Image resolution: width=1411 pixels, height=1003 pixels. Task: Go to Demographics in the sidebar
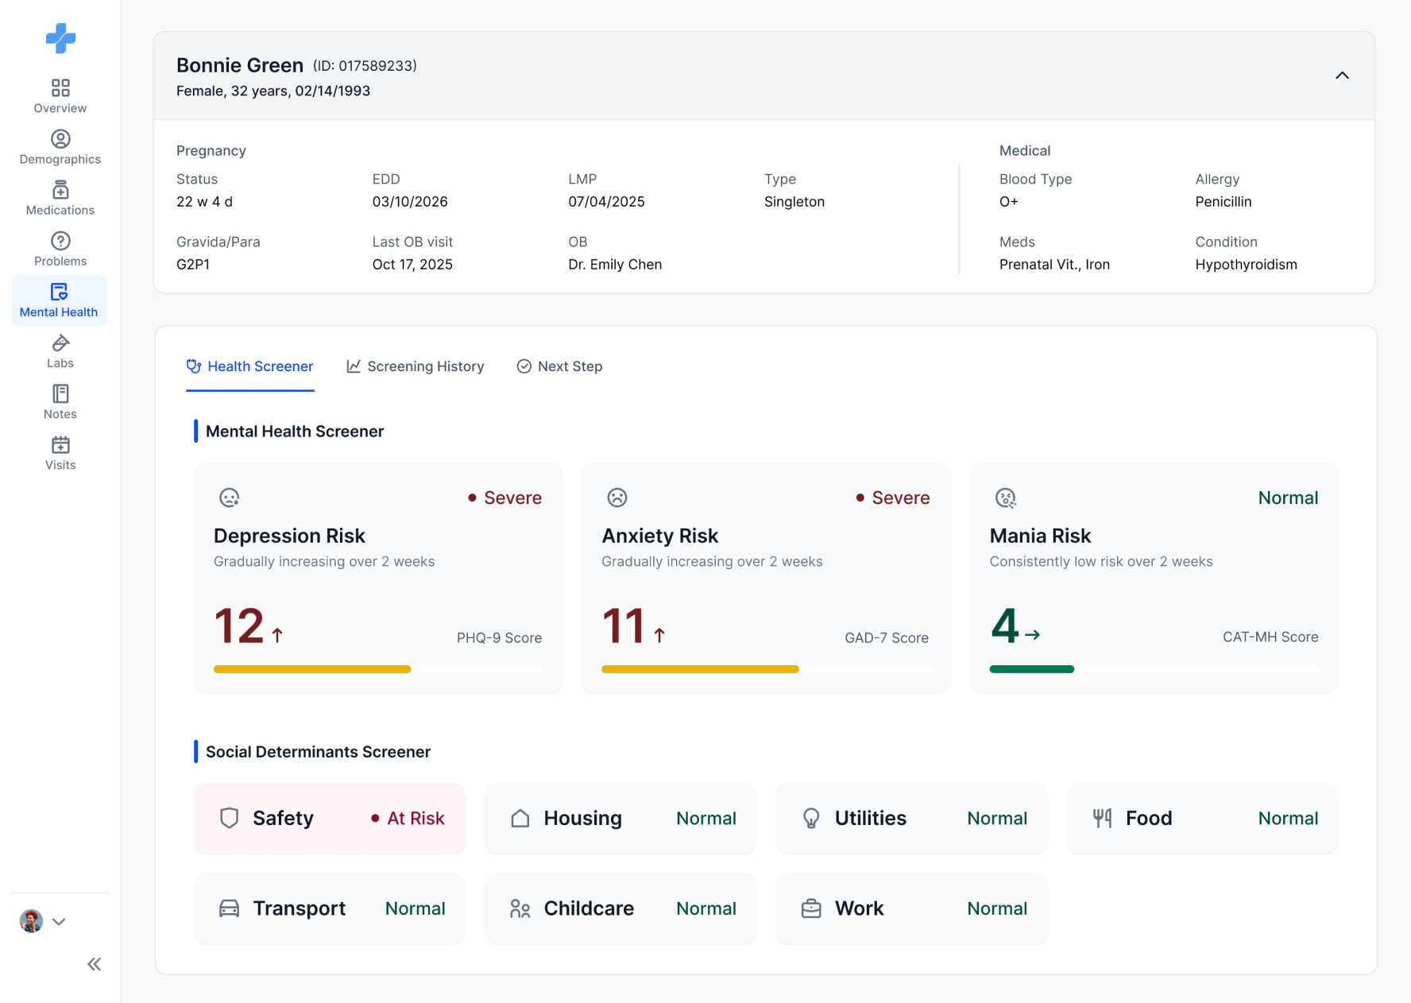[60, 147]
